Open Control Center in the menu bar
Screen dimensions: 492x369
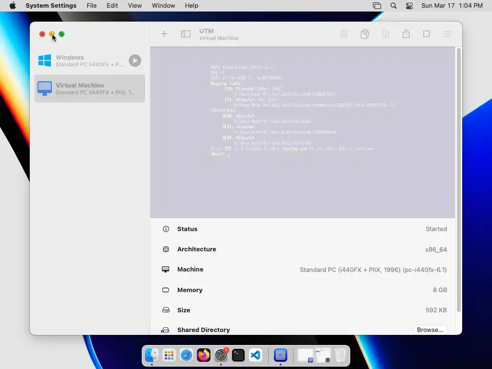[x=409, y=6]
